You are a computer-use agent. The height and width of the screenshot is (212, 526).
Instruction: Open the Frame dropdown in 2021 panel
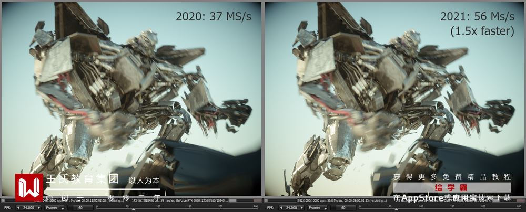click(x=318, y=208)
